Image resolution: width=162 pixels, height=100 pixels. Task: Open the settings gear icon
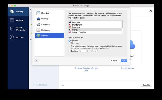150,11
